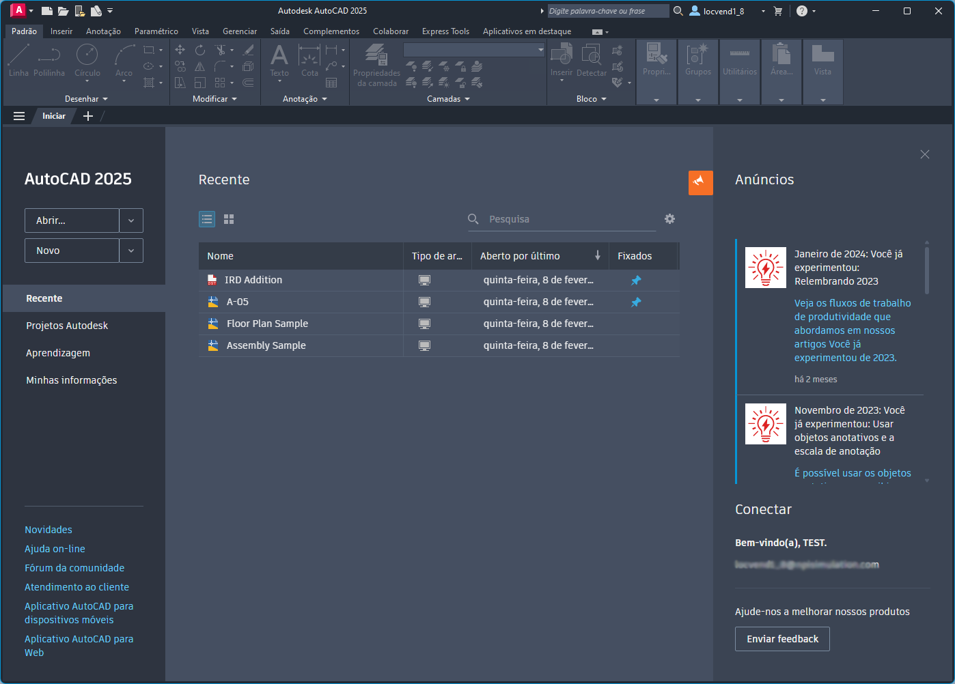This screenshot has width=955, height=684.
Task: Expand the Abrir dropdown arrow
Action: (131, 220)
